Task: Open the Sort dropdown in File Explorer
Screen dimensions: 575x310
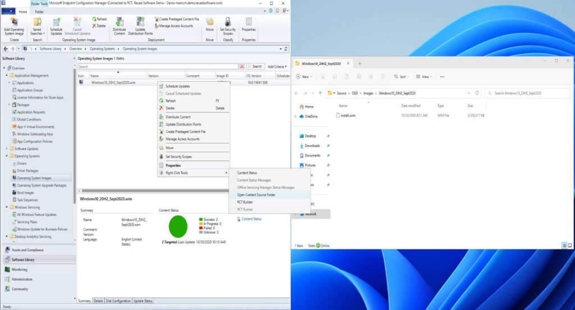Action: tap(401, 76)
